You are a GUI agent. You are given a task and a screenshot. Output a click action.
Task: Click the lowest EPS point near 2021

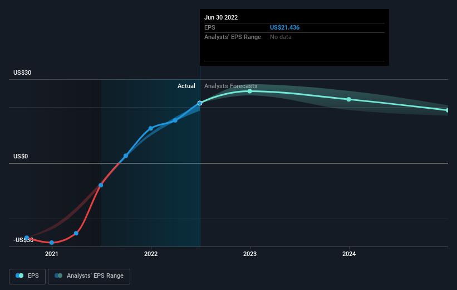pos(52,243)
